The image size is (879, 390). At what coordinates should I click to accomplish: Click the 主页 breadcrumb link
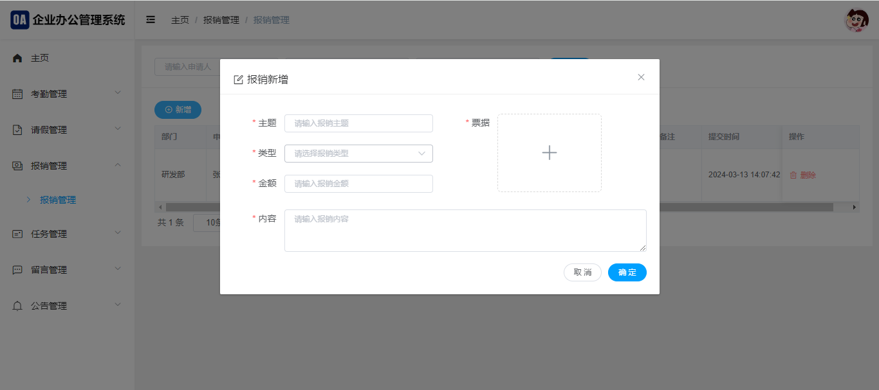(x=180, y=20)
